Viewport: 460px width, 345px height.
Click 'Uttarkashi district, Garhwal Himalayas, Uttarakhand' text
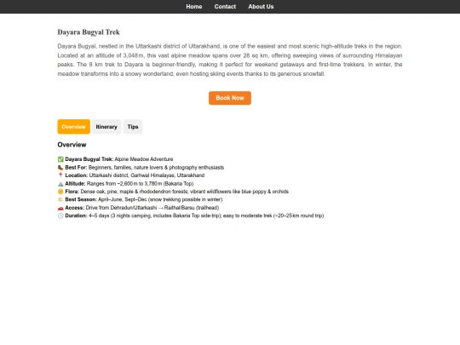pos(147,175)
